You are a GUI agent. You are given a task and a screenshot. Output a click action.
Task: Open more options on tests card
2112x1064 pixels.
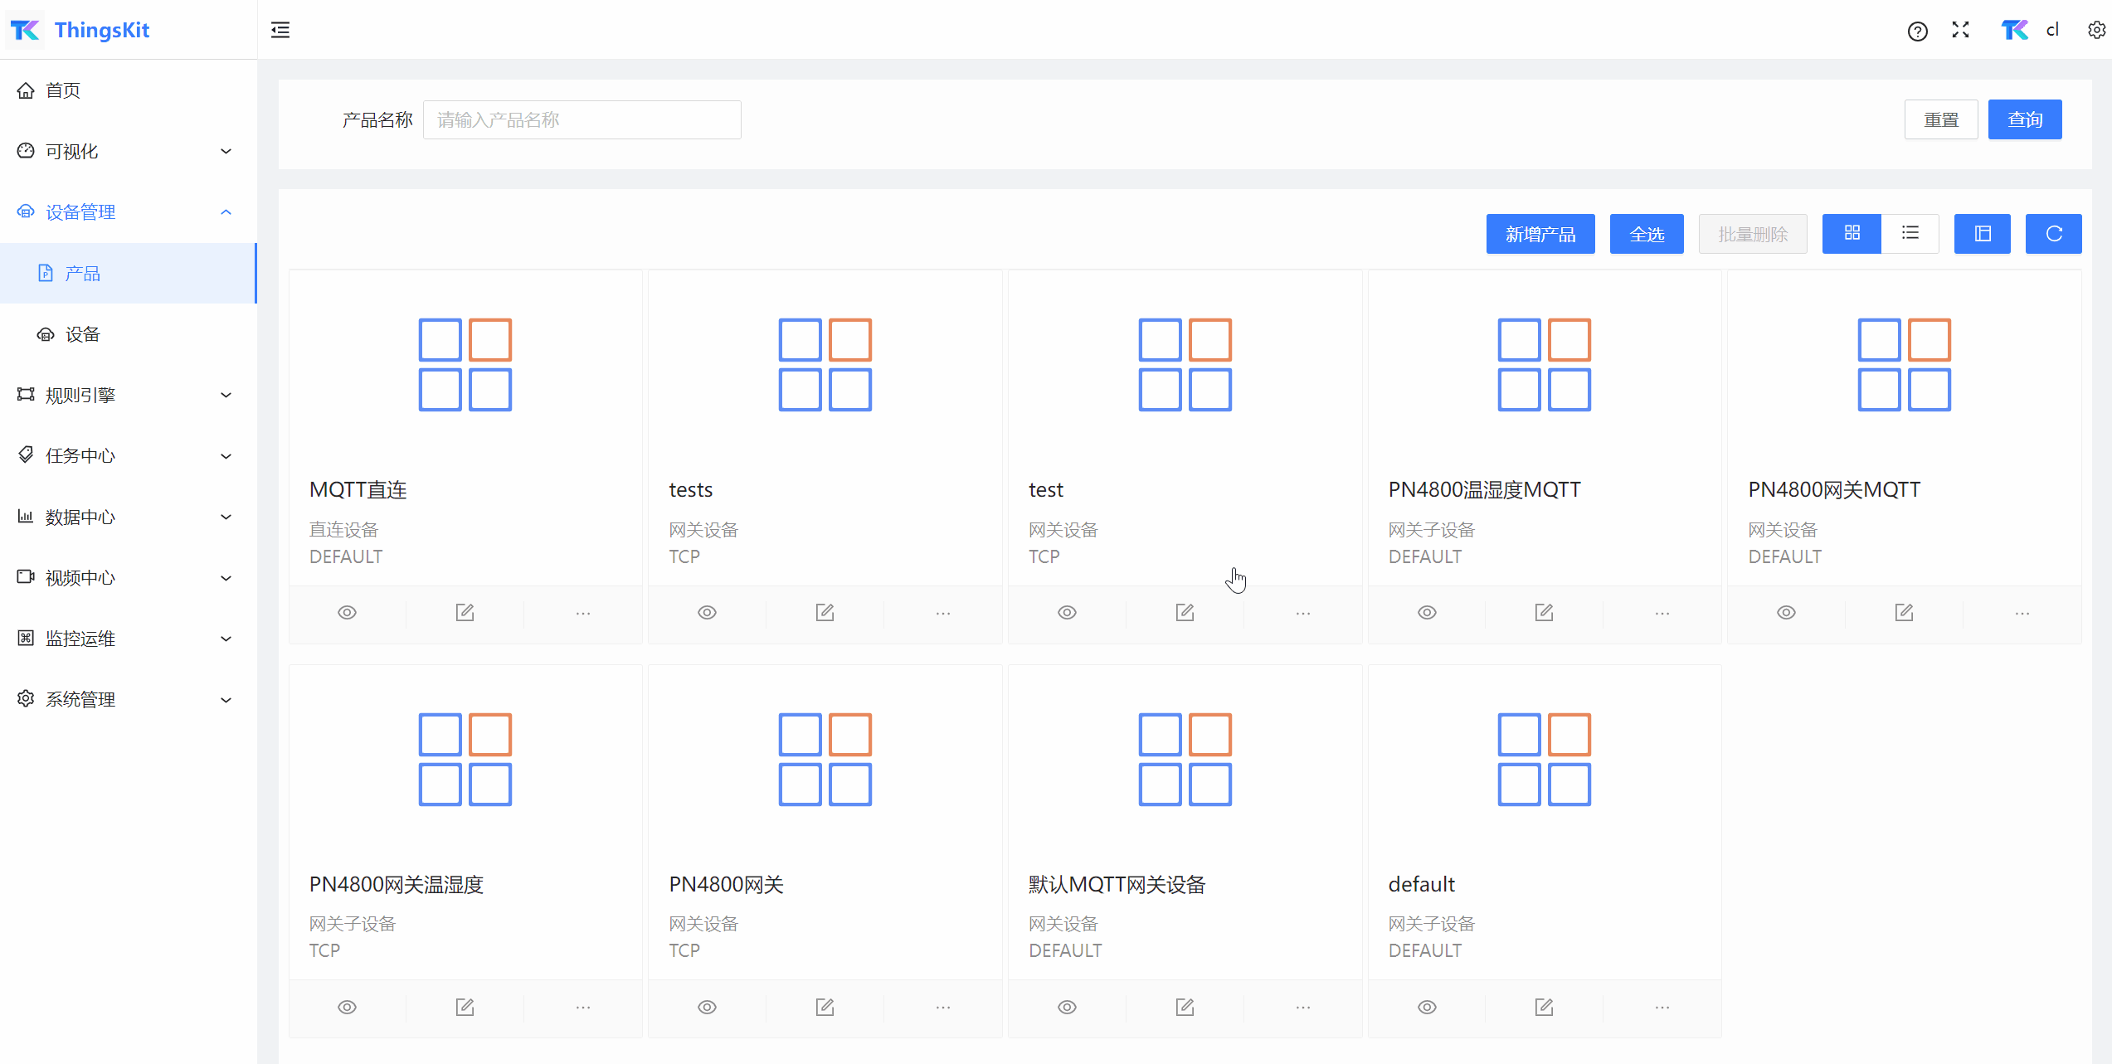click(943, 614)
